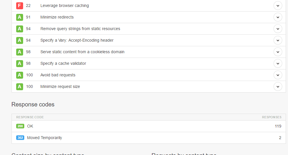
Task: Open Vary: Accept-Encoding header details chevron
Action: click(x=278, y=40)
